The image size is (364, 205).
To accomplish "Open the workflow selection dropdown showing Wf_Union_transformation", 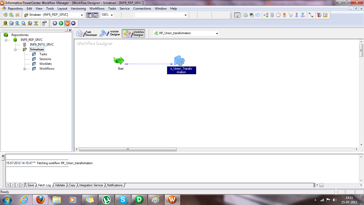I will (x=217, y=33).
